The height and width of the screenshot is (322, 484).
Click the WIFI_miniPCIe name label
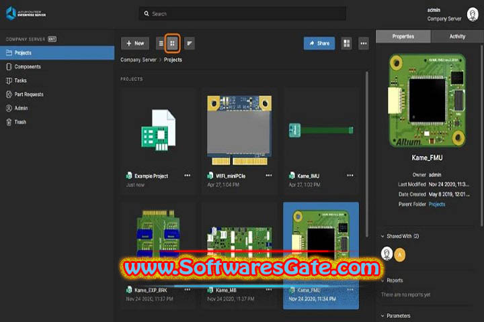(231, 176)
